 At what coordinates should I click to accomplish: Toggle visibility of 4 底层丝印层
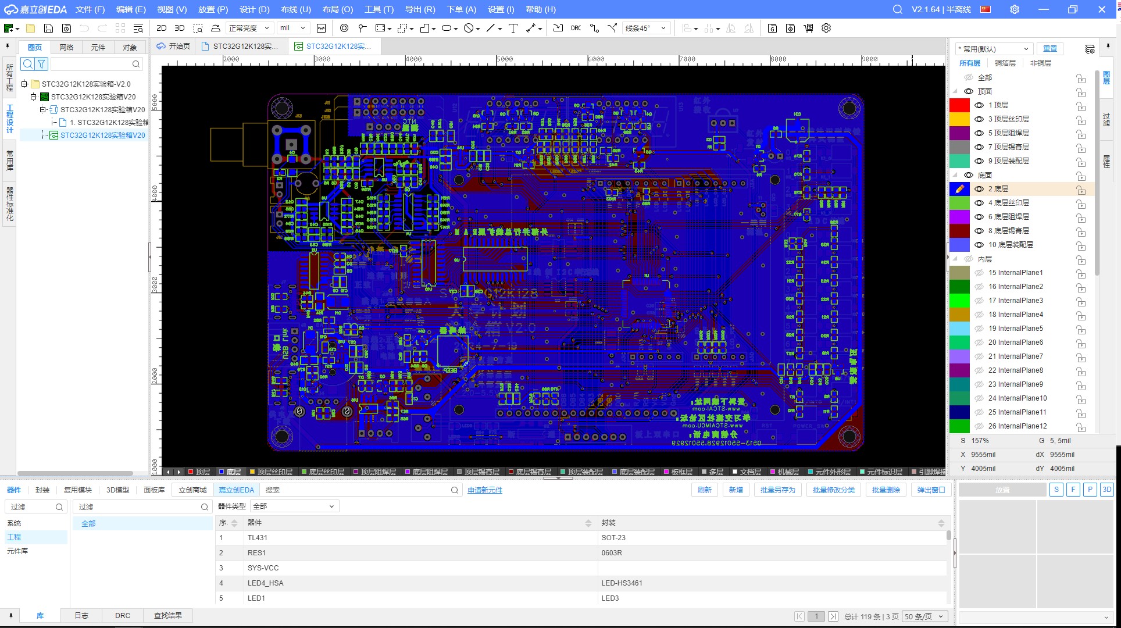(x=979, y=203)
